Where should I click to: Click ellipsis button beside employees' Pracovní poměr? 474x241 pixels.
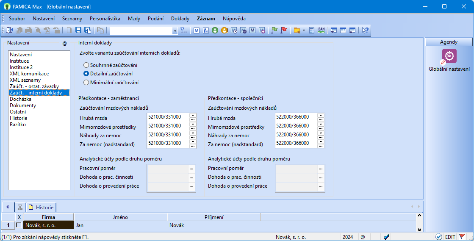[x=191, y=169]
